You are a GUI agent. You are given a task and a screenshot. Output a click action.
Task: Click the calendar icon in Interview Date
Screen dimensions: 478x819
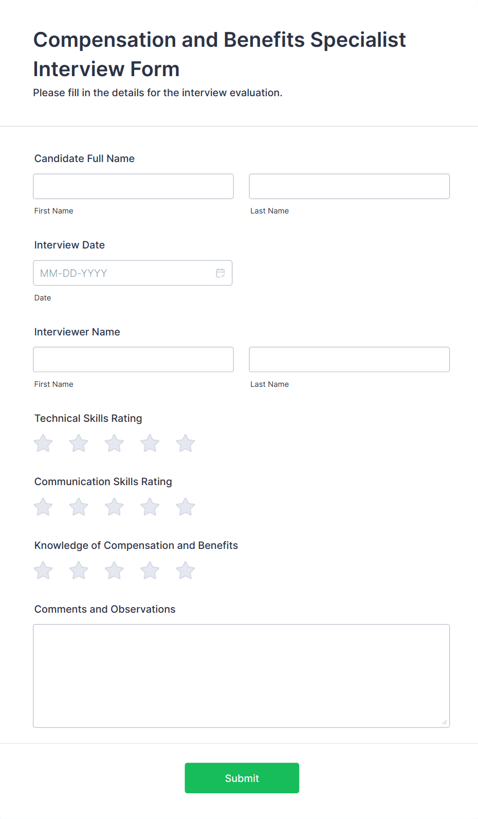(220, 273)
